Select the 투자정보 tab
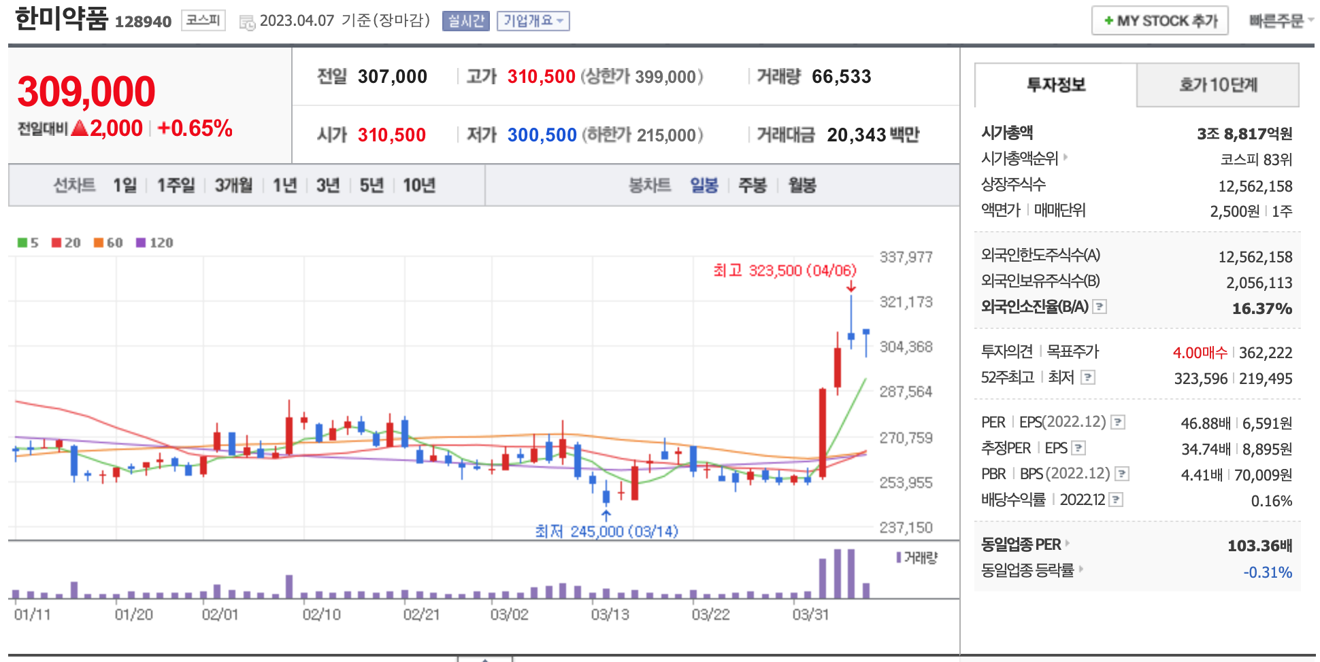 click(x=1055, y=85)
